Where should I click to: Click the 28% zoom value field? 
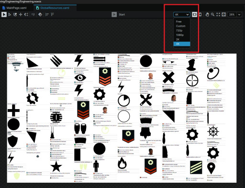point(232,14)
